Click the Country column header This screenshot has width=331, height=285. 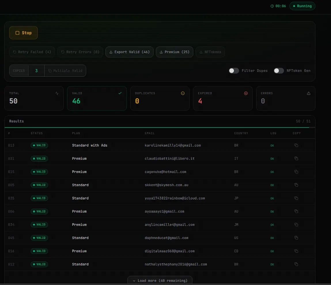pyautogui.click(x=241, y=133)
